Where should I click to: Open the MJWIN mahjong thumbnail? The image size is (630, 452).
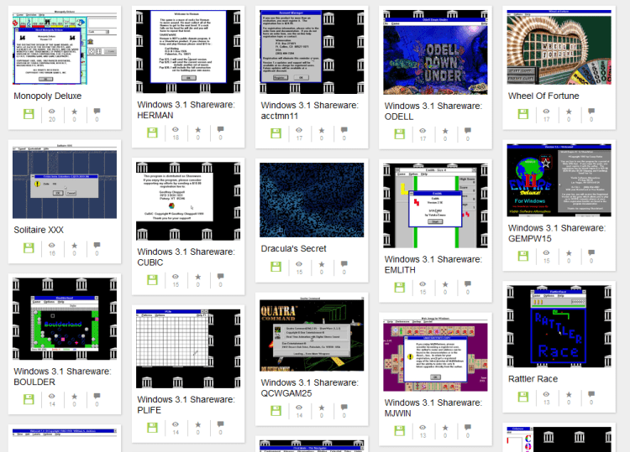435,354
